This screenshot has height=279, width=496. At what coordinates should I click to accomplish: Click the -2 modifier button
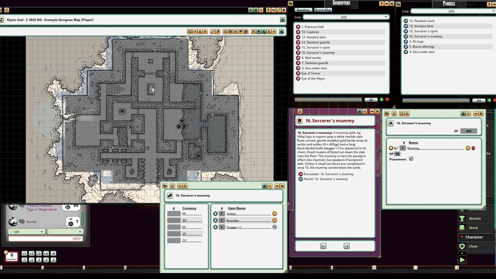pyautogui.click(x=32, y=260)
